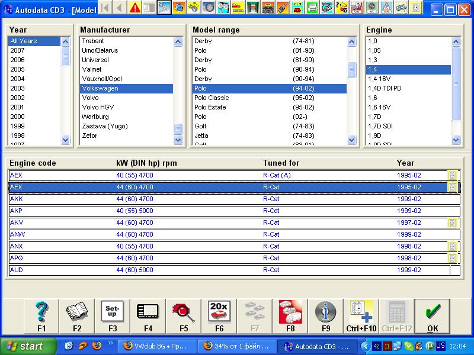Open the note icon on the AKV row

point(453,223)
